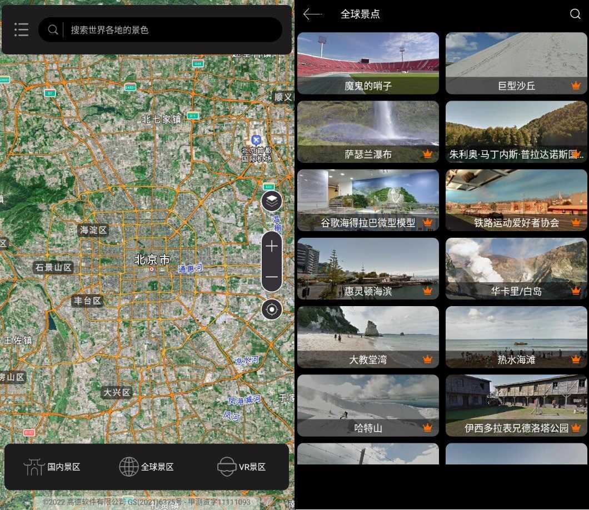Zoom out with the minus button
The width and height of the screenshot is (589, 510).
point(272,277)
